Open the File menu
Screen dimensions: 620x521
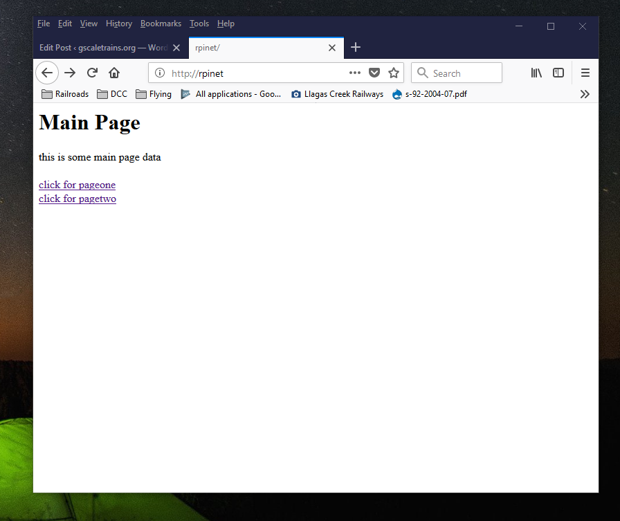44,24
